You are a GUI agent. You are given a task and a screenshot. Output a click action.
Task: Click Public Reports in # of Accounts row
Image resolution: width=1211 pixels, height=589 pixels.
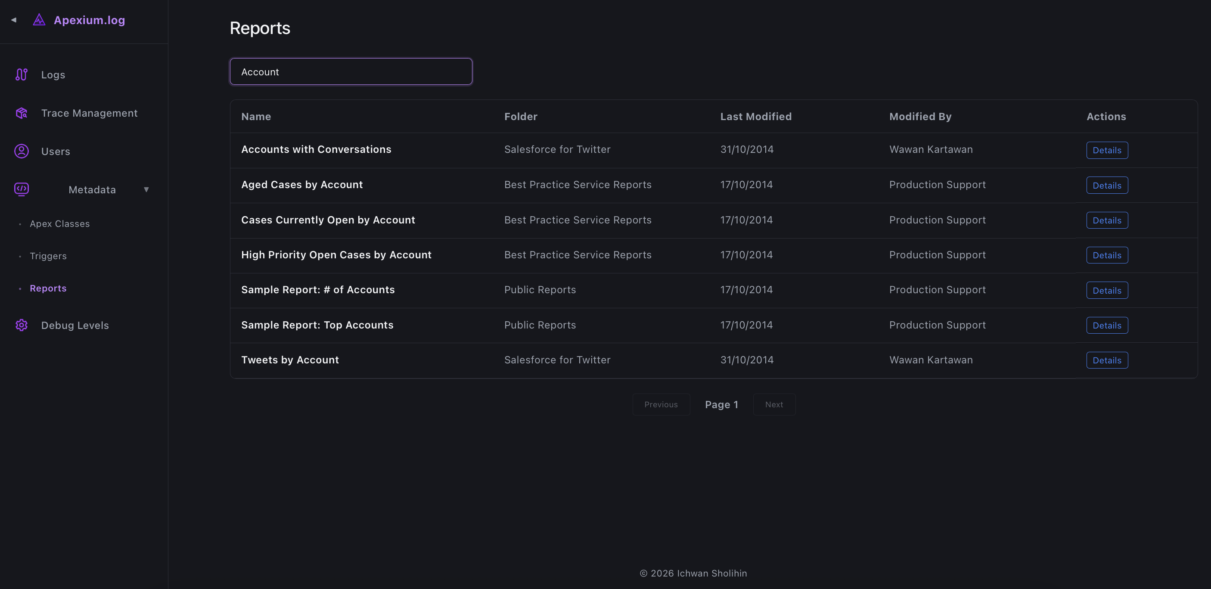click(540, 290)
